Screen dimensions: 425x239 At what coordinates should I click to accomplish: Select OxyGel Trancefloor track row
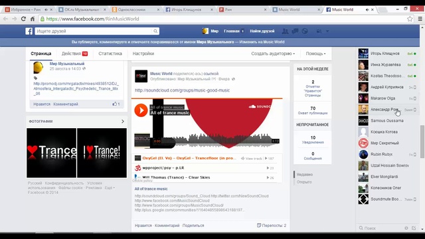[x=206, y=158]
